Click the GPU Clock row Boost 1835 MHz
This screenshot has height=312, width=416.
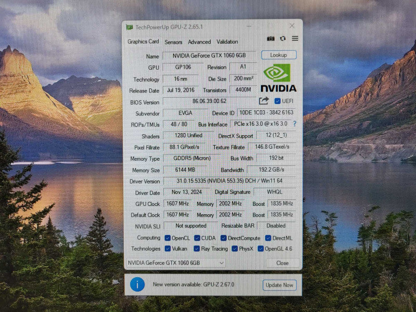point(281,203)
